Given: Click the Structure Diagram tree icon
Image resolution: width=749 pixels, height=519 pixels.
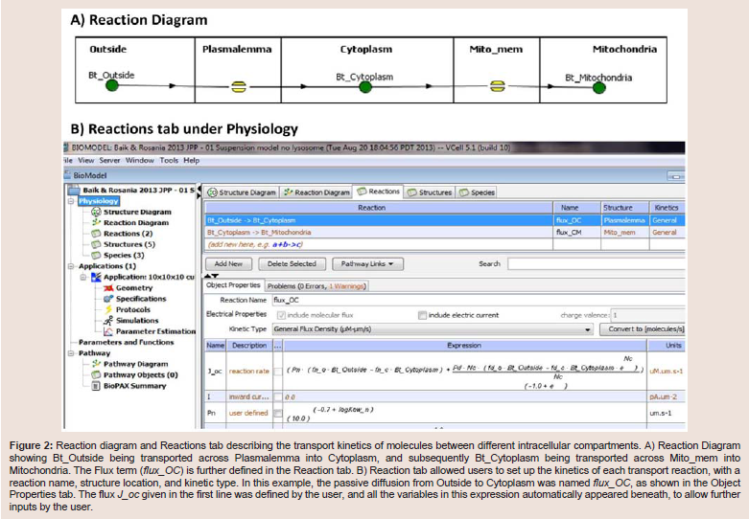Looking at the screenshot, I should click(x=96, y=212).
